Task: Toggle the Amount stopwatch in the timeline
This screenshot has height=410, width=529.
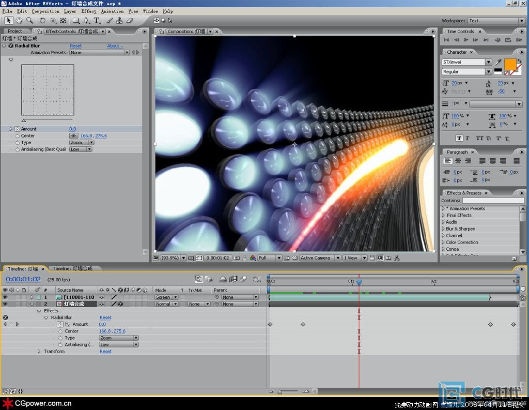Action: coord(60,324)
